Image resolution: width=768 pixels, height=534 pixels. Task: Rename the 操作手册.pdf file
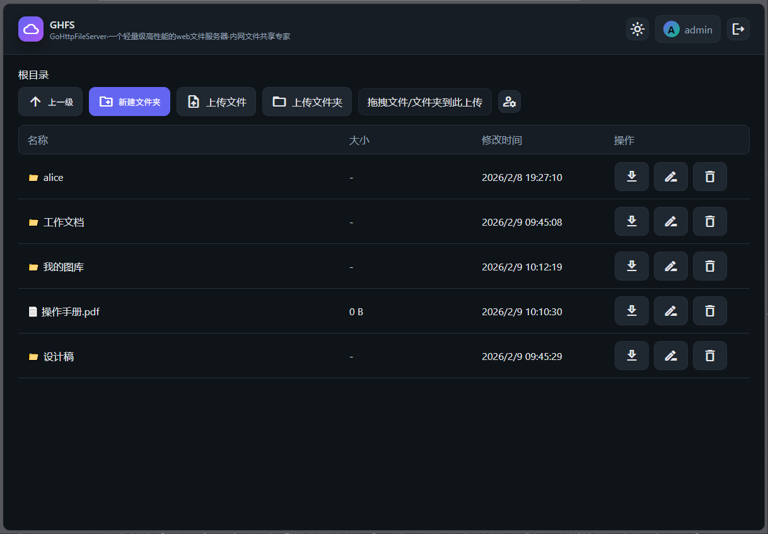point(670,311)
